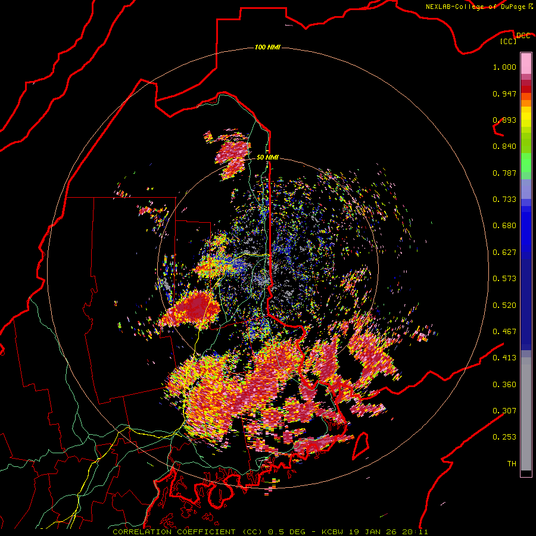Viewport: 536px width, 536px height.
Task: Click the [CC] product label
Action: point(509,41)
